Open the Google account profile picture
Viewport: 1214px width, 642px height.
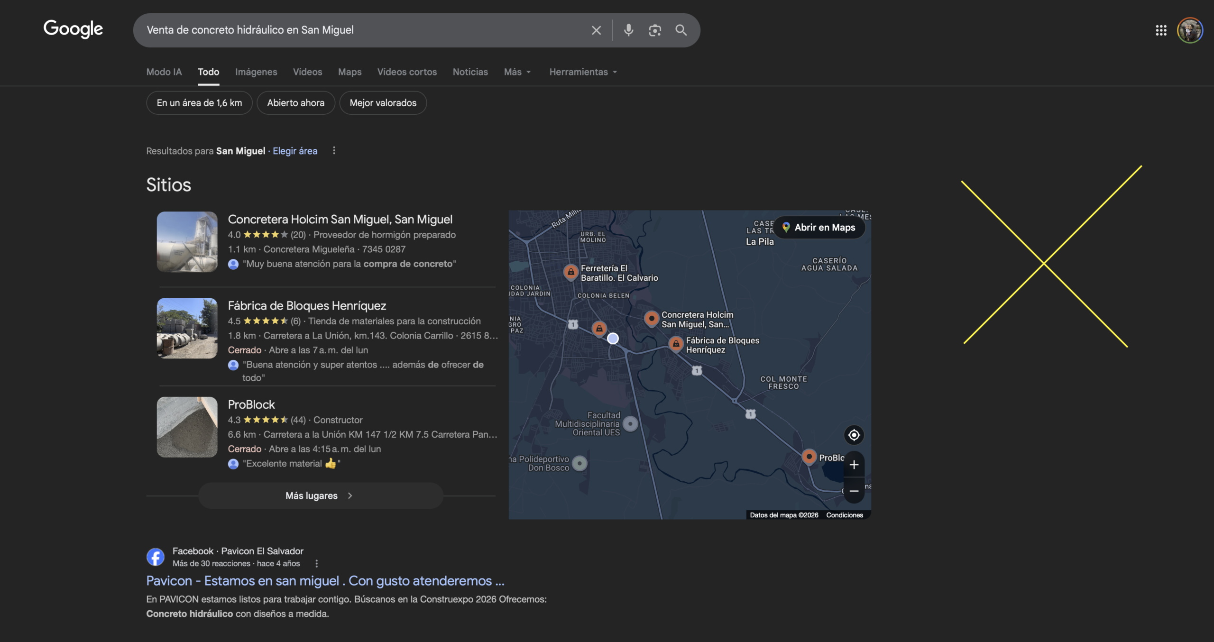[1190, 30]
